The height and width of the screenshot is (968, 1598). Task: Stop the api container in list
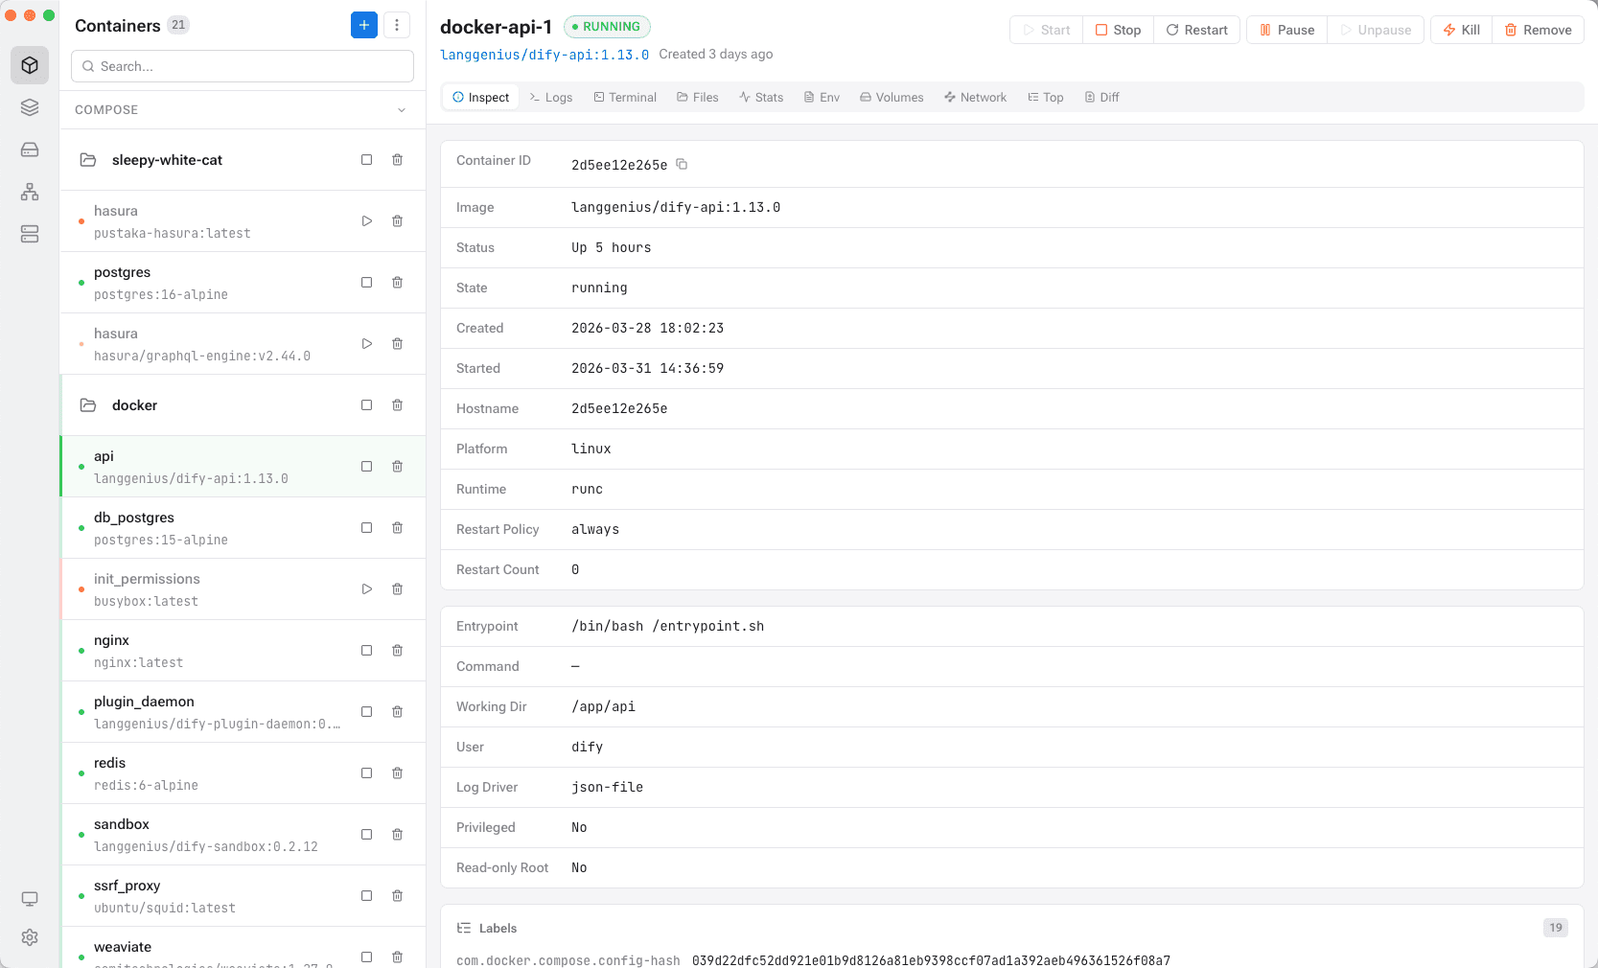pos(366,467)
